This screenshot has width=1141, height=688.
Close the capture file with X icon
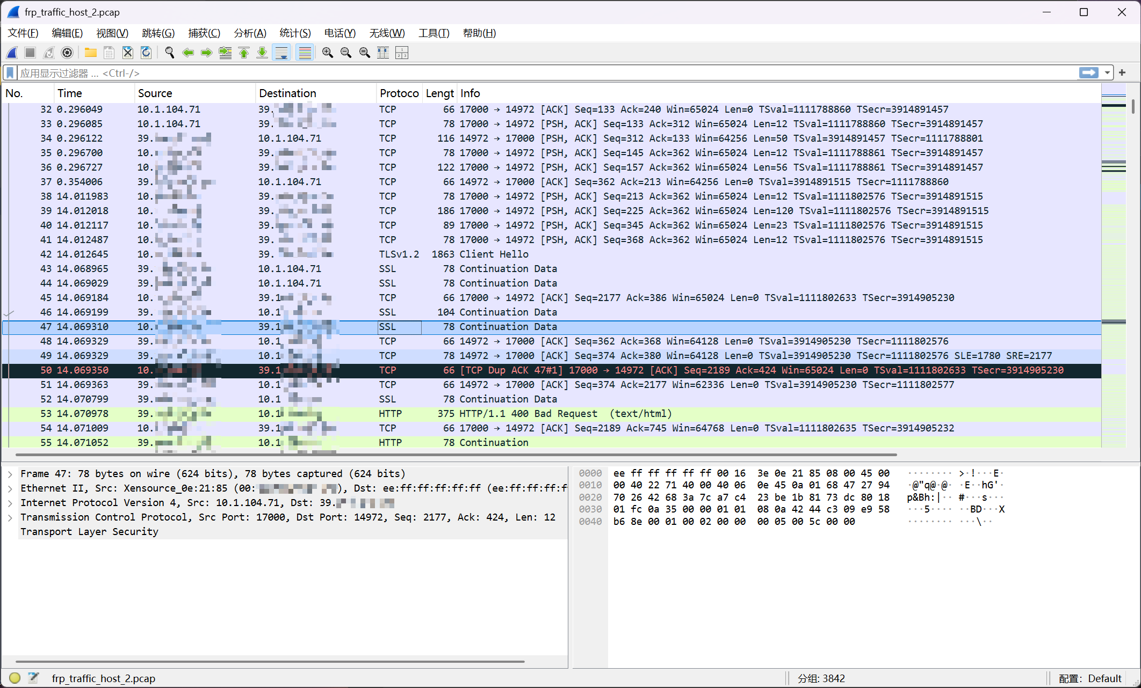[127, 53]
